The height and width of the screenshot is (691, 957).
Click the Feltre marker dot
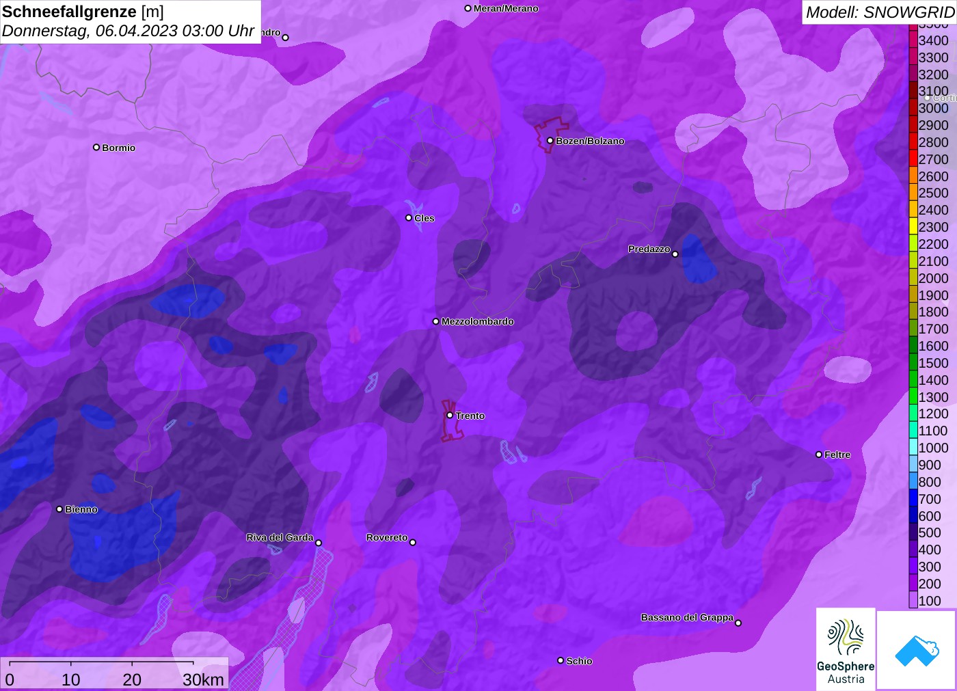coord(819,455)
